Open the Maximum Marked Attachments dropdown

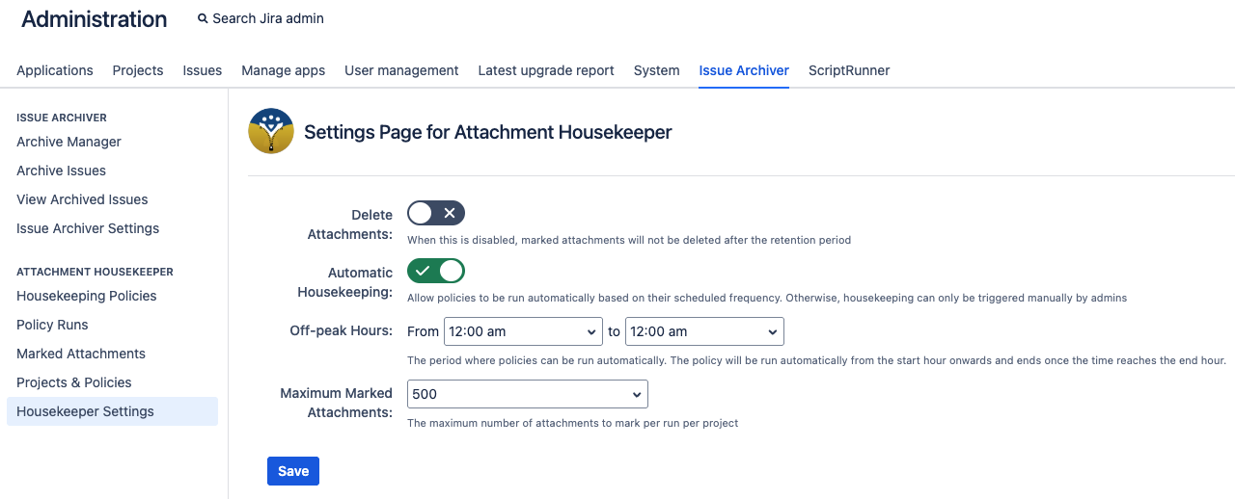[528, 394]
